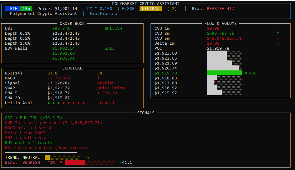This screenshot has width=295, height=170.
Task: Click the MACD value -2.765669
Action: click(59, 78)
